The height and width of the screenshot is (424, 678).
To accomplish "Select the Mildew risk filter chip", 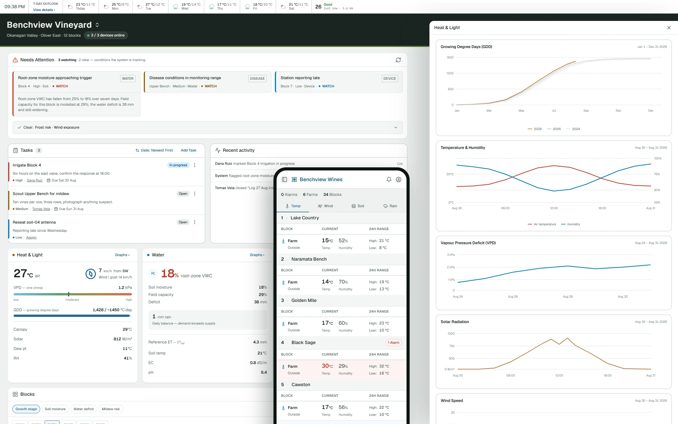I will pyautogui.click(x=111, y=409).
